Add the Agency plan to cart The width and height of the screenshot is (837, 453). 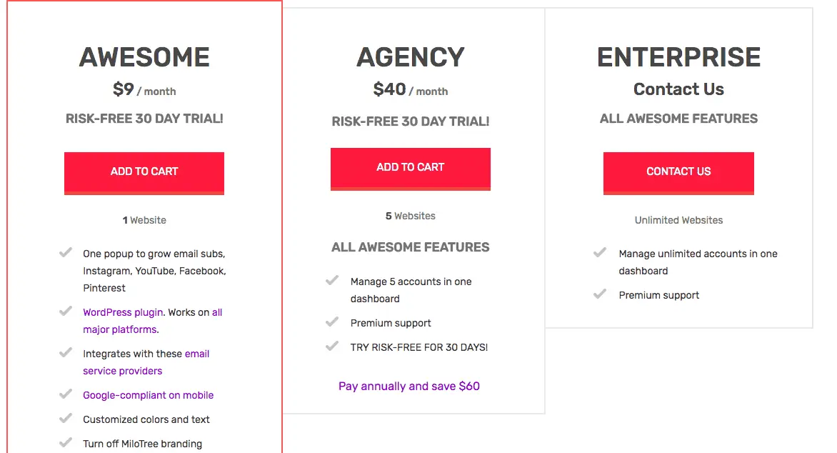tap(411, 169)
